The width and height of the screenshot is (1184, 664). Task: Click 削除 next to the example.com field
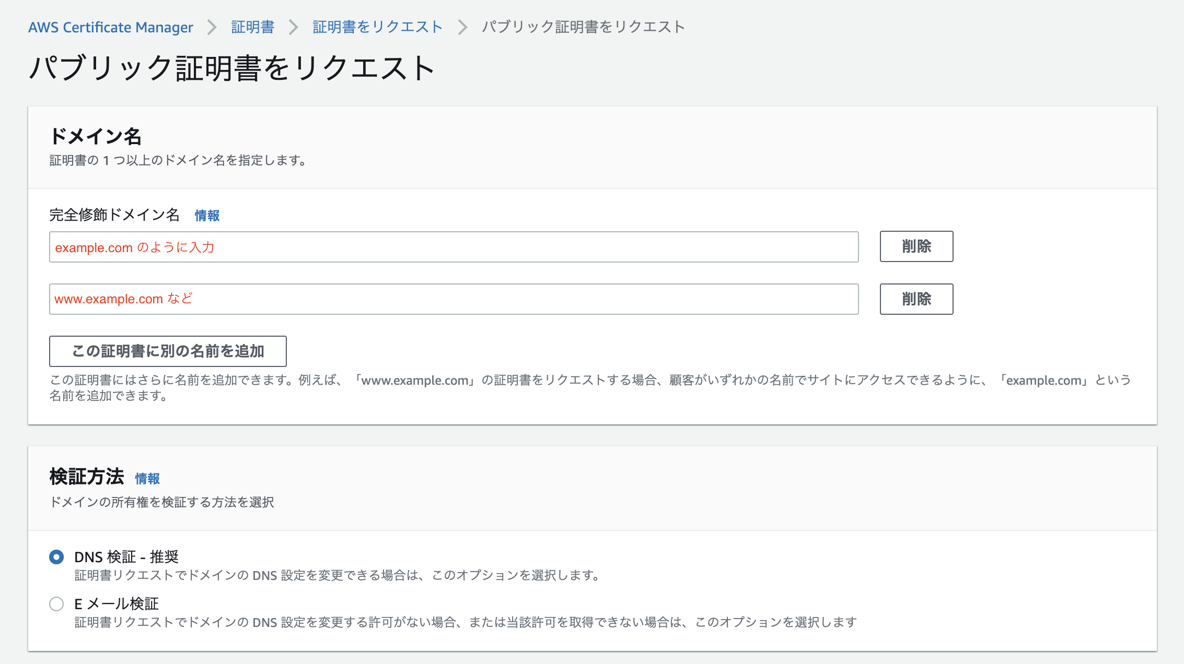(x=916, y=246)
